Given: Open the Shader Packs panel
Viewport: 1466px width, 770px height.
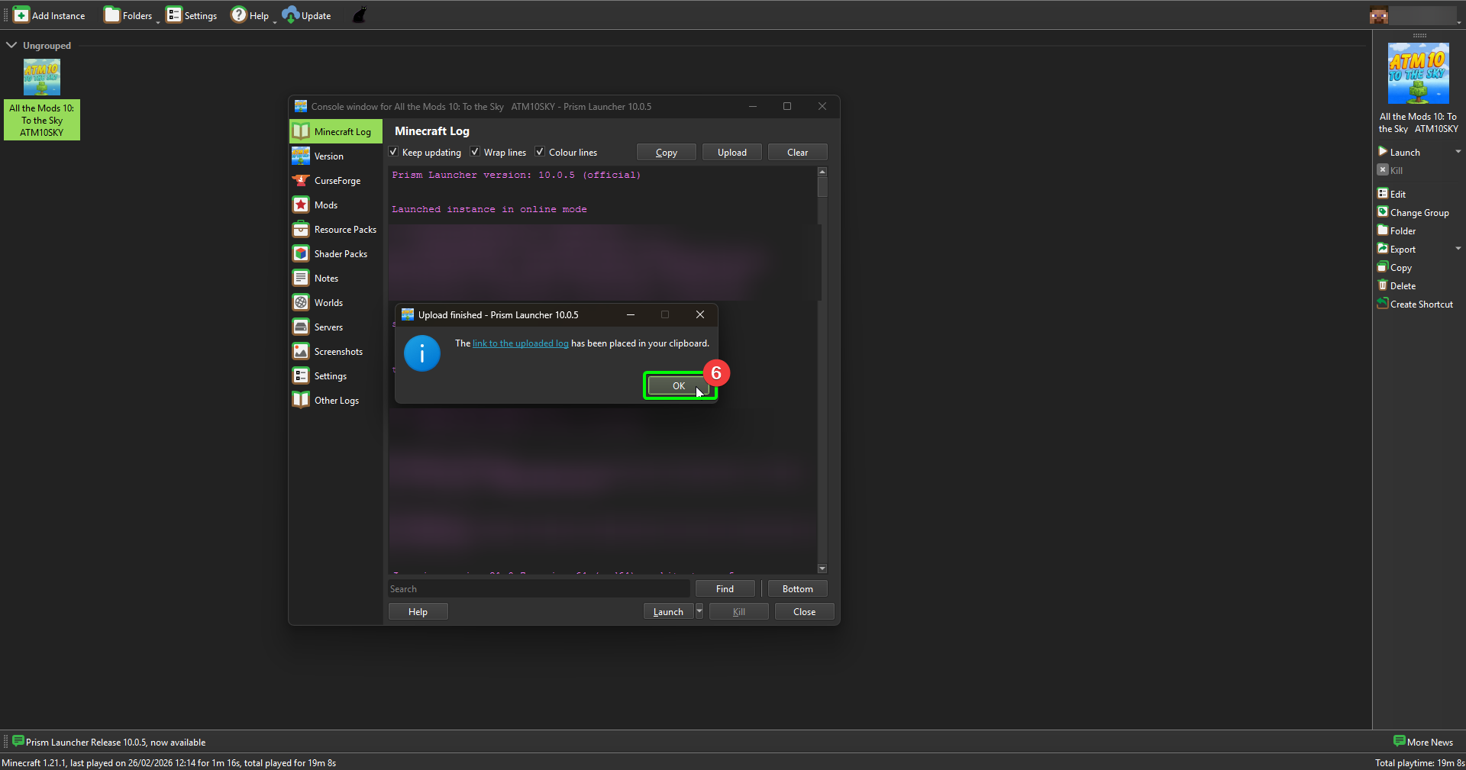Looking at the screenshot, I should click(x=341, y=253).
